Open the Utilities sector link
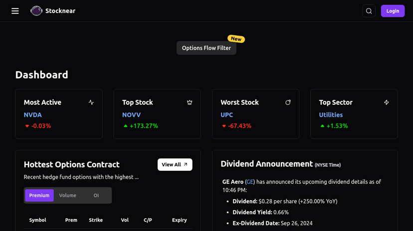413x231 pixels. (331, 115)
